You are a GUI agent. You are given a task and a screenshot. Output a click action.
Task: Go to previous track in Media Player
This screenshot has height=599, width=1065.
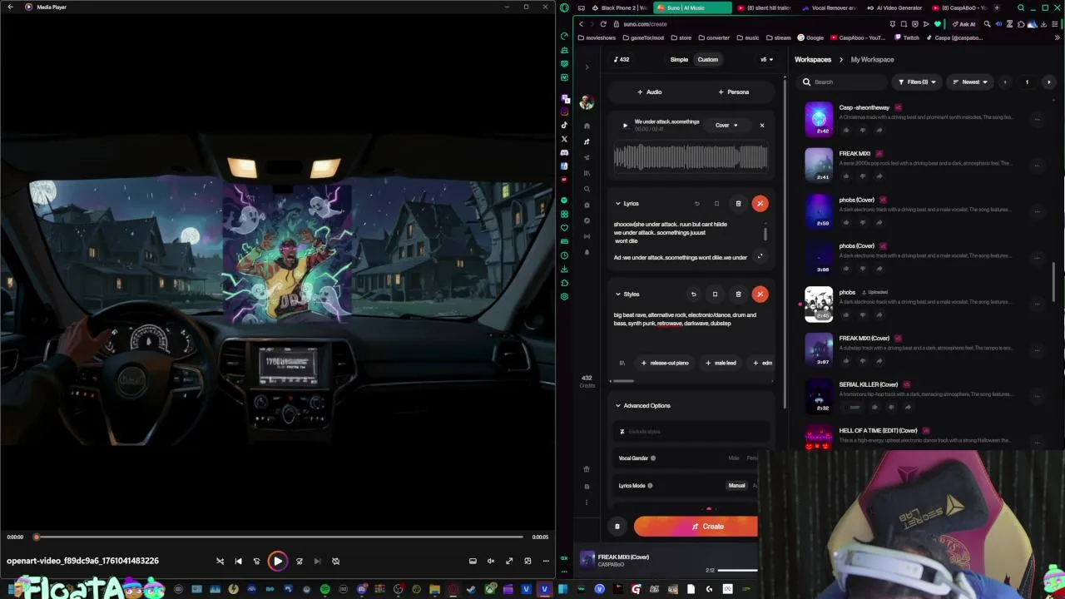[238, 561]
